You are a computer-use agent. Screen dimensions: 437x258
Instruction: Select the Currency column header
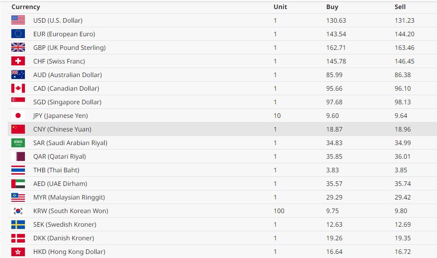pyautogui.click(x=26, y=7)
